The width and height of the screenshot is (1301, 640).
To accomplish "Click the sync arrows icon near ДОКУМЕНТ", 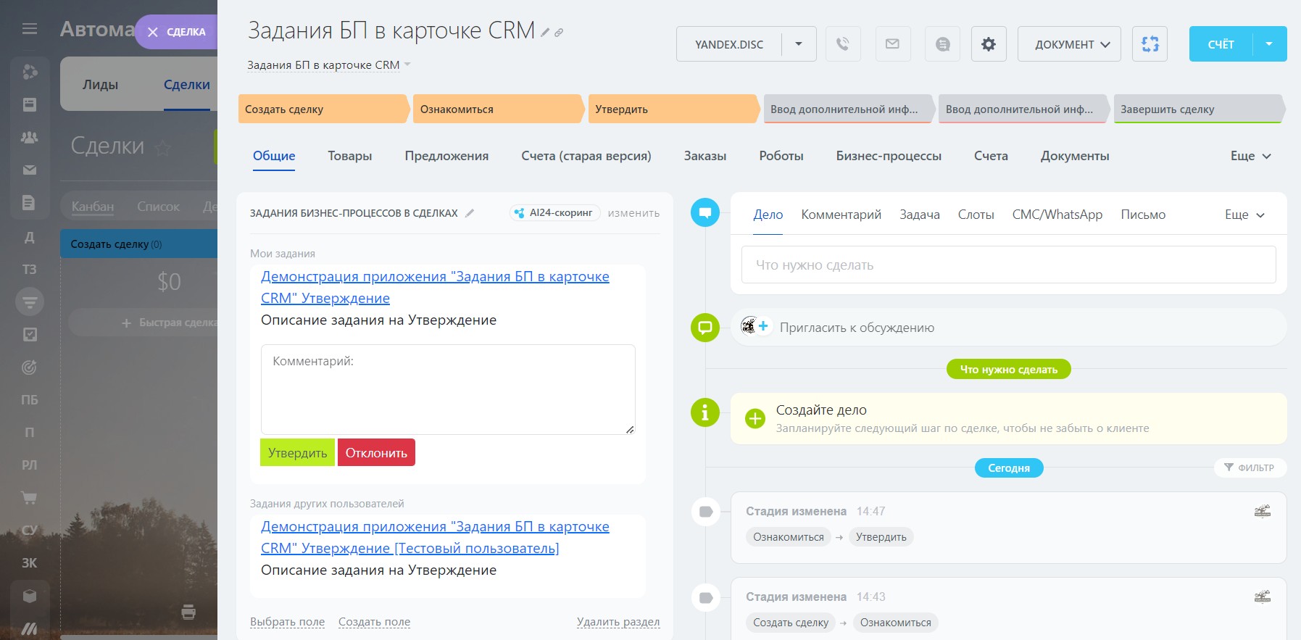I will click(x=1150, y=44).
